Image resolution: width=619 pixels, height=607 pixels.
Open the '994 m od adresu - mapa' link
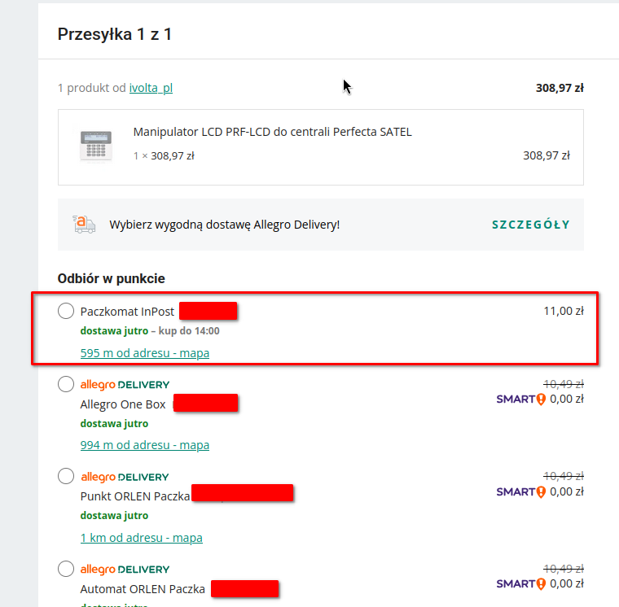tap(145, 445)
